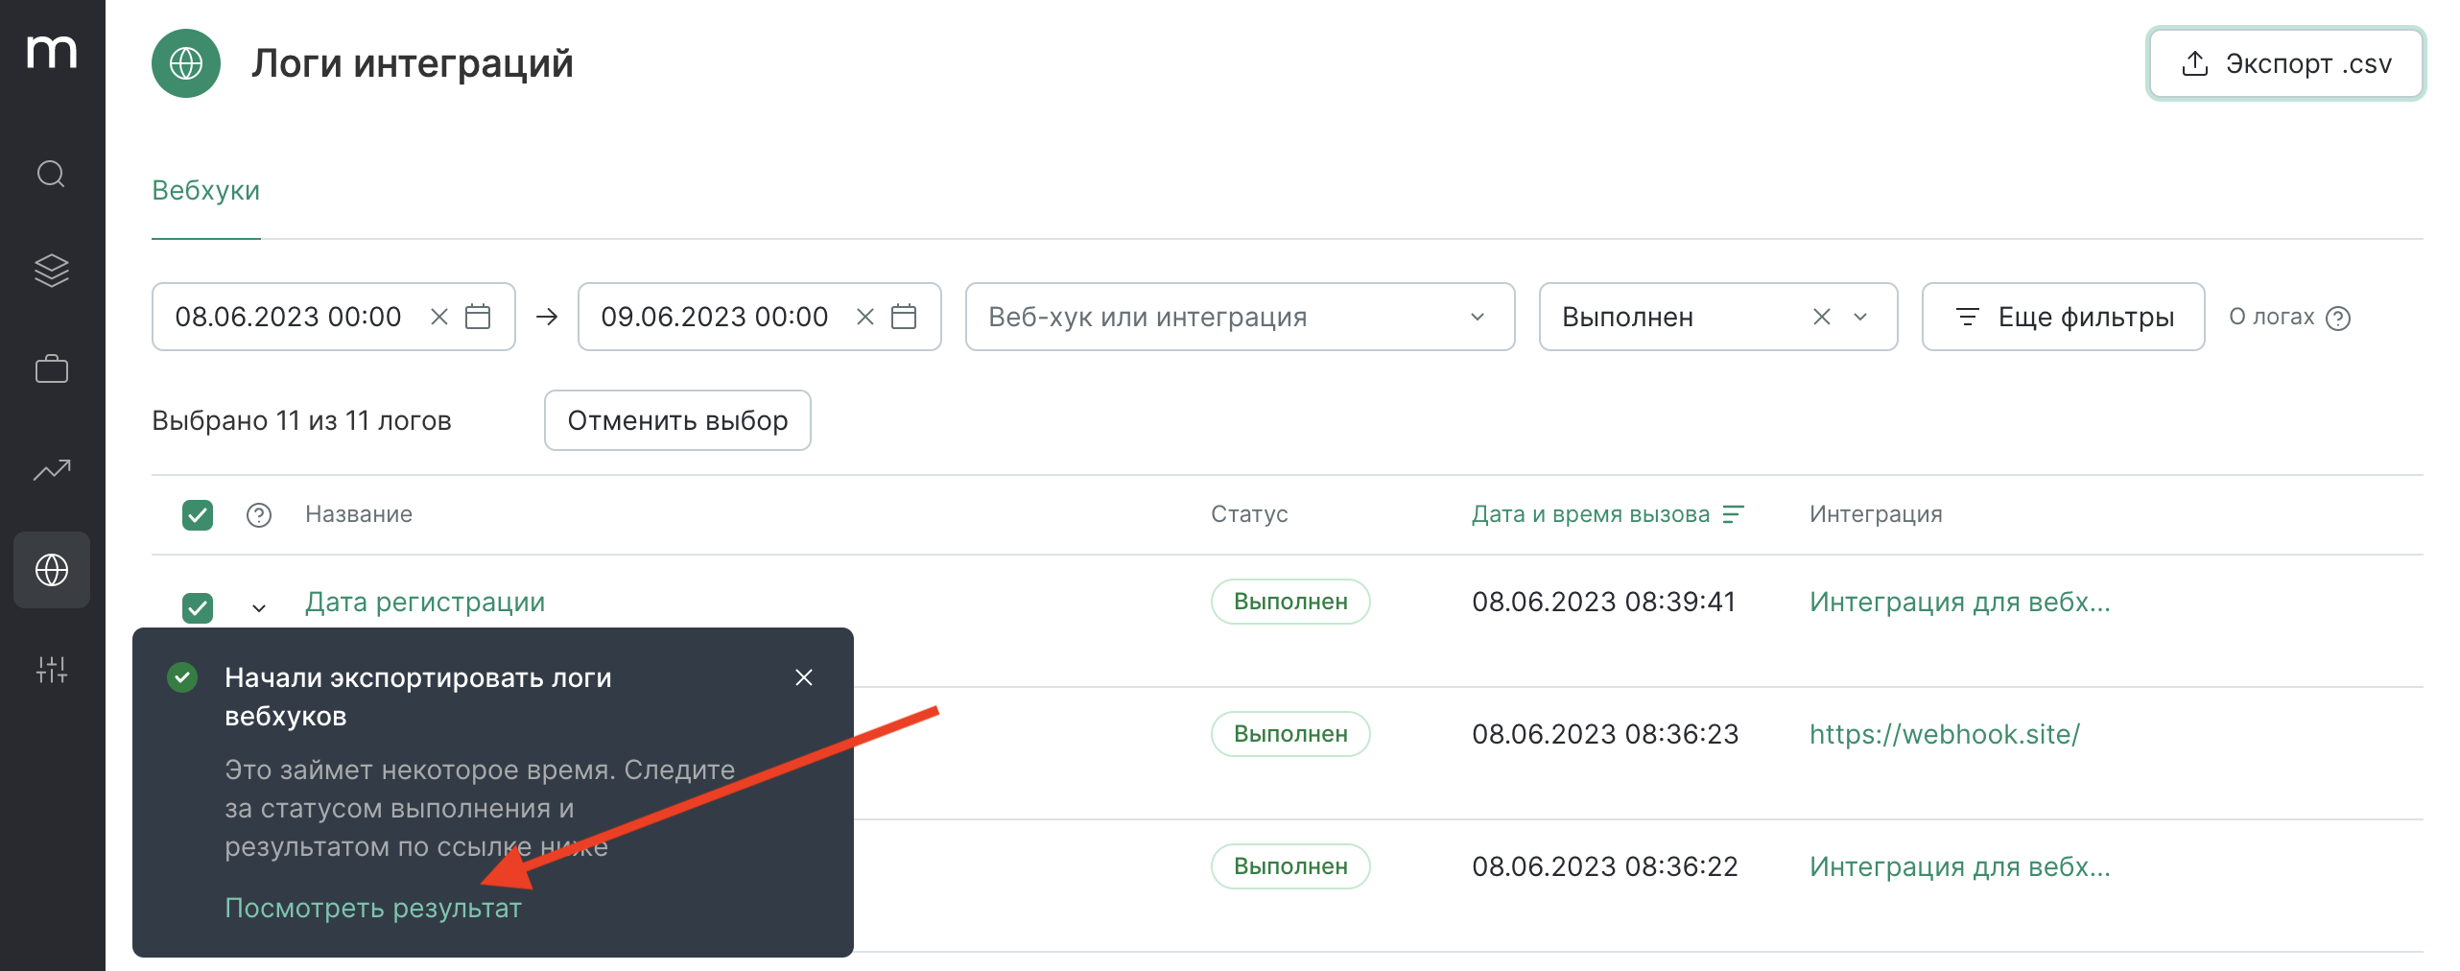This screenshot has width=2460, height=971.
Task: Open the analytics trend chart icon
Action: coord(51,469)
